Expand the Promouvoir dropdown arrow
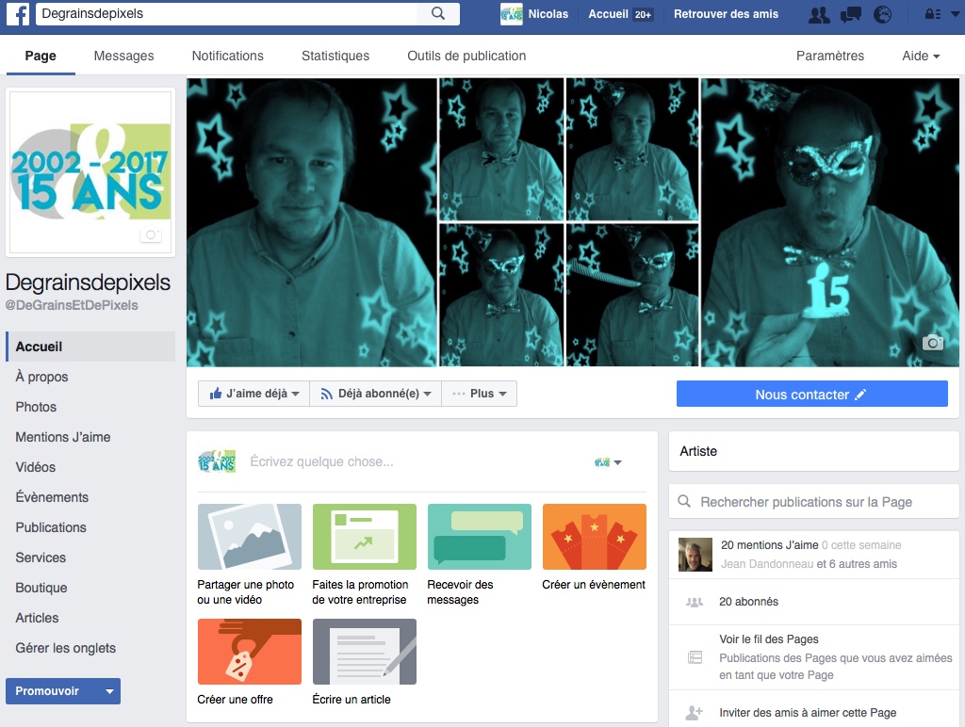 tap(109, 691)
